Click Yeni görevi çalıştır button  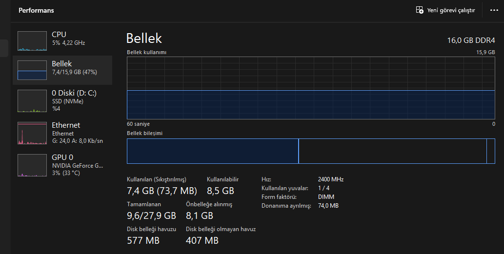click(445, 10)
